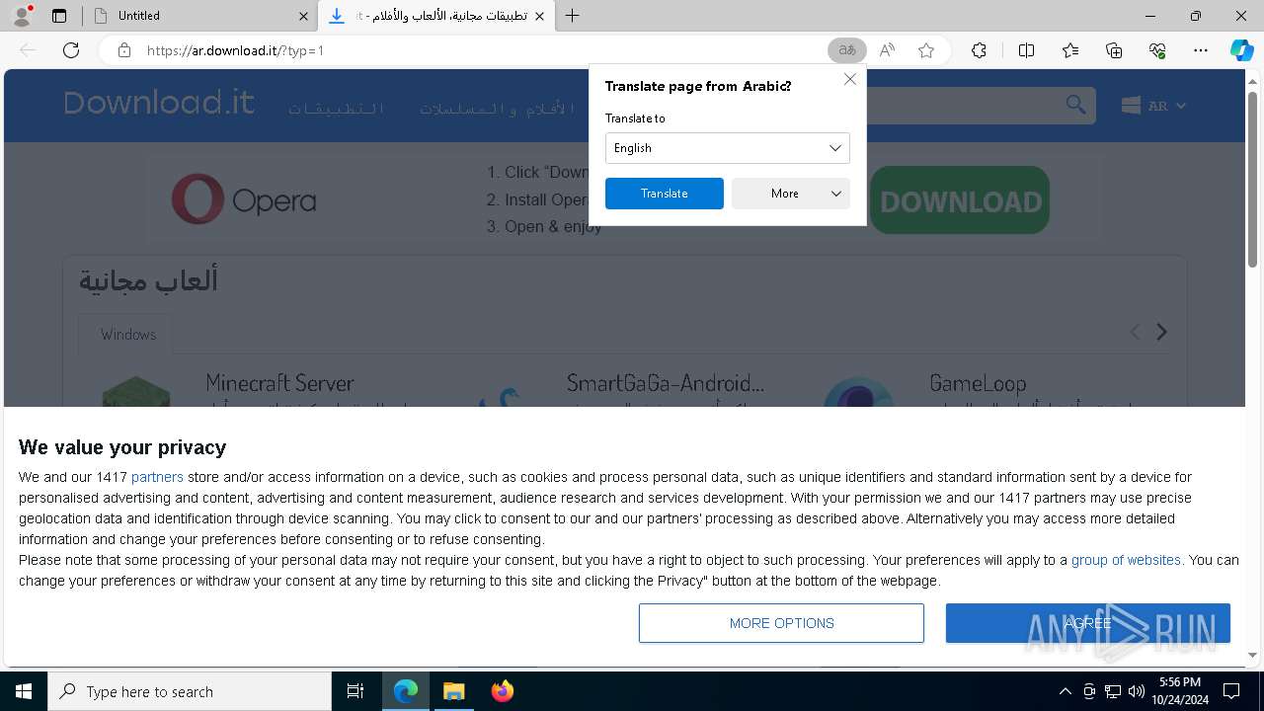Click the Edge profile icon
1264x711 pixels.
point(22,16)
